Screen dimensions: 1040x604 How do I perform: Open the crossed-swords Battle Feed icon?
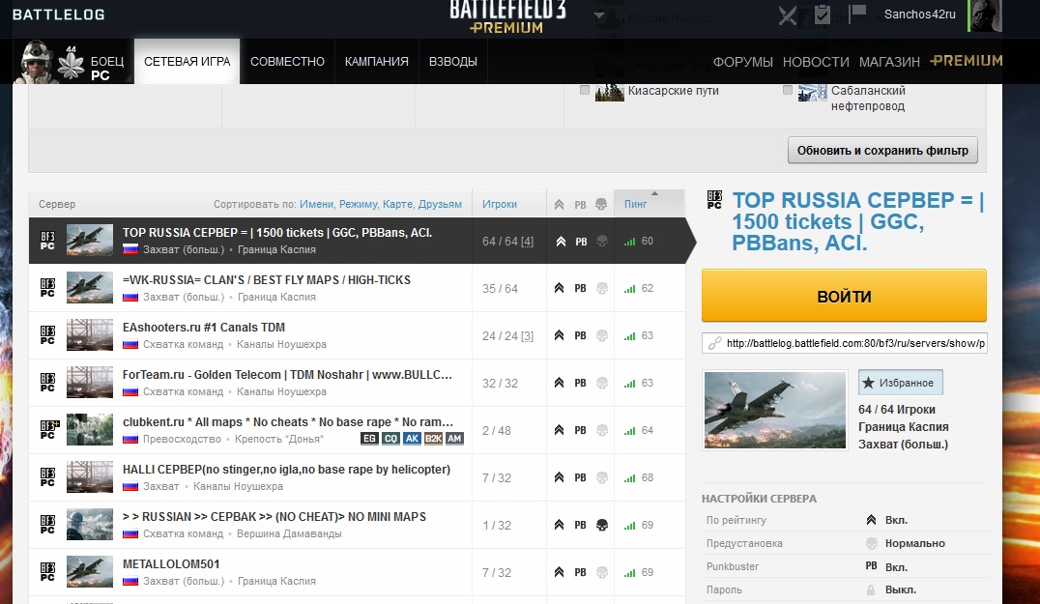click(789, 15)
